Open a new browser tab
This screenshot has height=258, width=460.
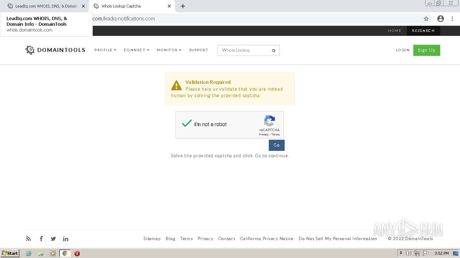(x=183, y=6)
